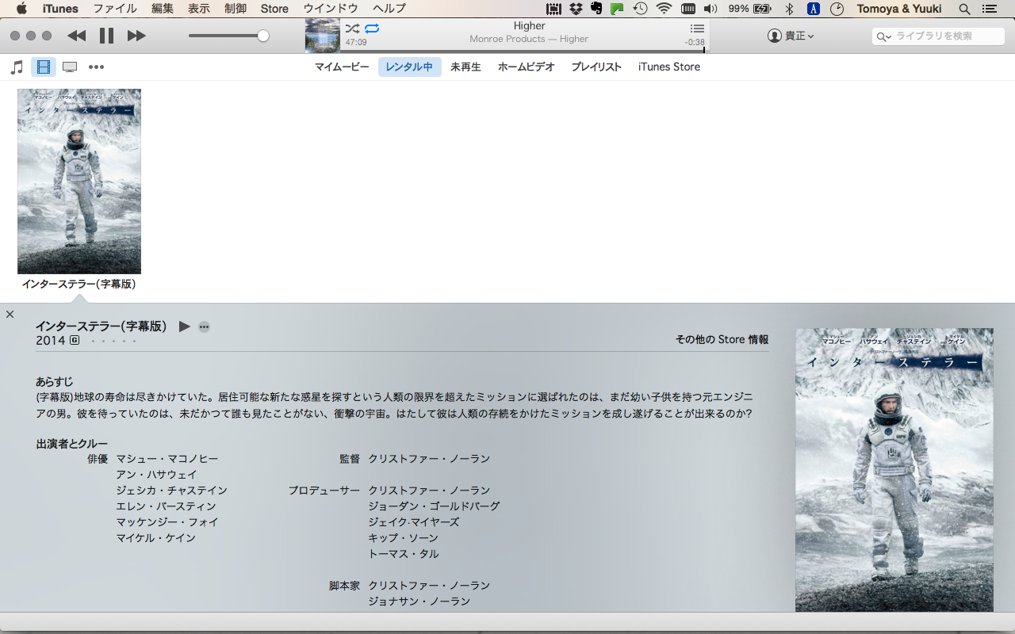Select the レンタル中 tab

click(x=409, y=67)
